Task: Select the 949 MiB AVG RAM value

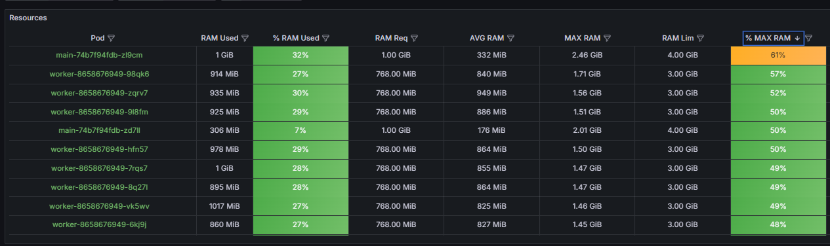Action: [491, 93]
